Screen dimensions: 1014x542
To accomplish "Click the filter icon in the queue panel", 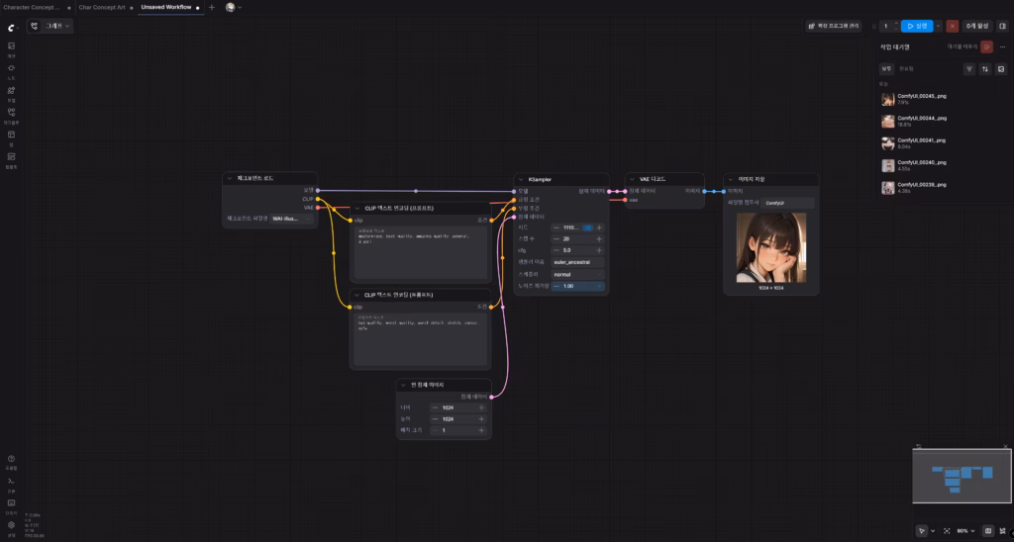I will [x=969, y=69].
